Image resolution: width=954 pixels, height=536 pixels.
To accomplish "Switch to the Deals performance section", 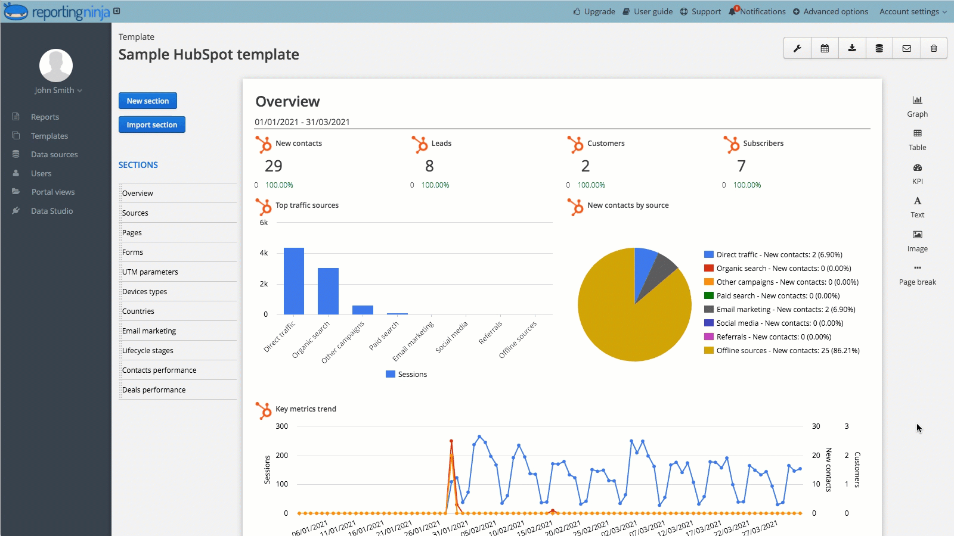I will (154, 389).
